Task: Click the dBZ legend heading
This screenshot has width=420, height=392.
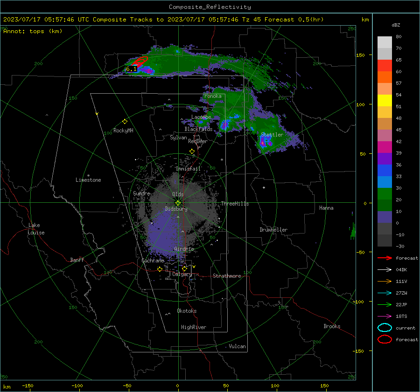Action: tap(396, 25)
